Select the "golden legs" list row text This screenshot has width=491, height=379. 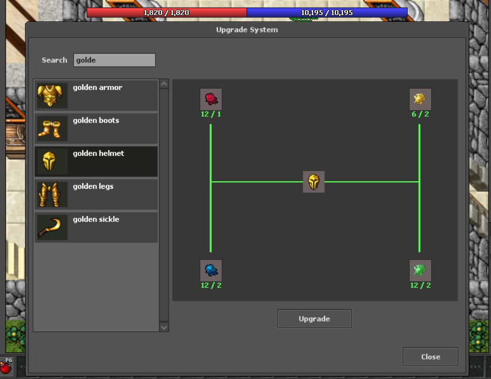point(93,187)
